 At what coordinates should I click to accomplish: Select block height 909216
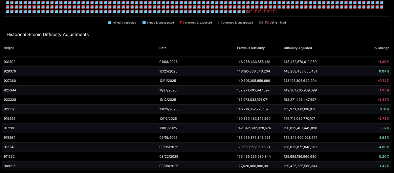tap(10, 166)
